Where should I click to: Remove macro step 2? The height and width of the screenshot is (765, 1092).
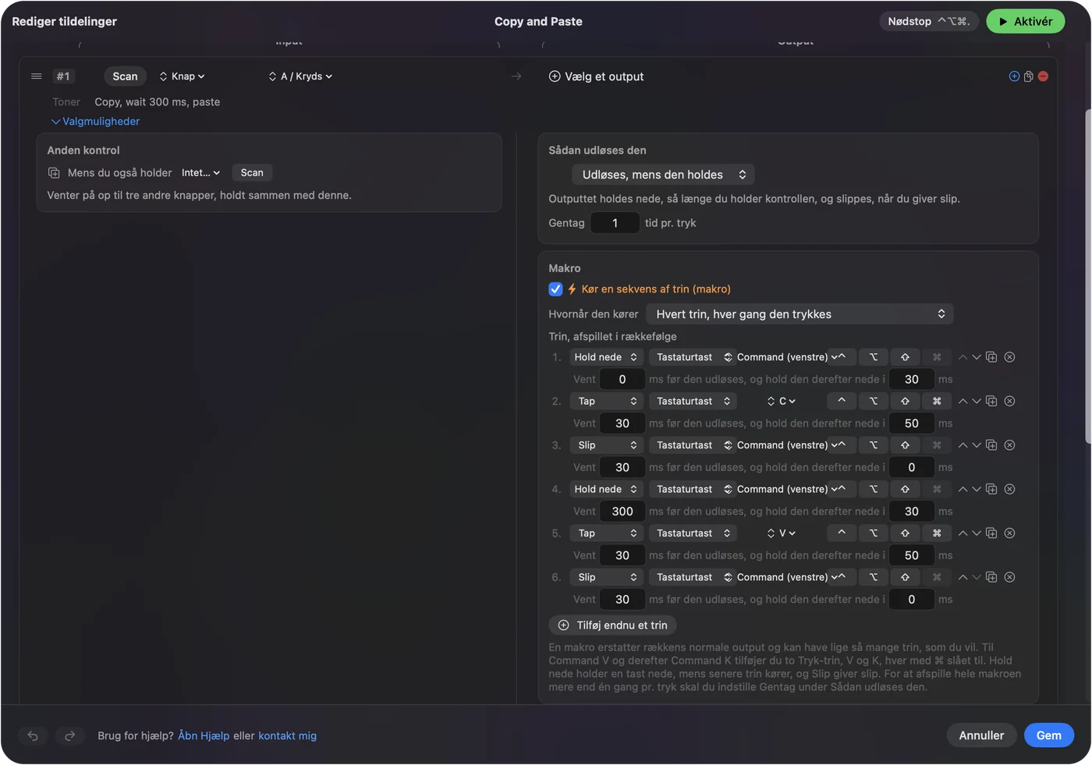click(x=1009, y=401)
